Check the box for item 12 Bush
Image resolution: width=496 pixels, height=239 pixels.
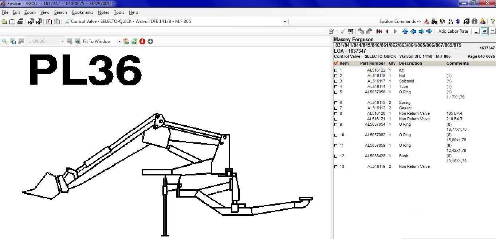(336, 156)
